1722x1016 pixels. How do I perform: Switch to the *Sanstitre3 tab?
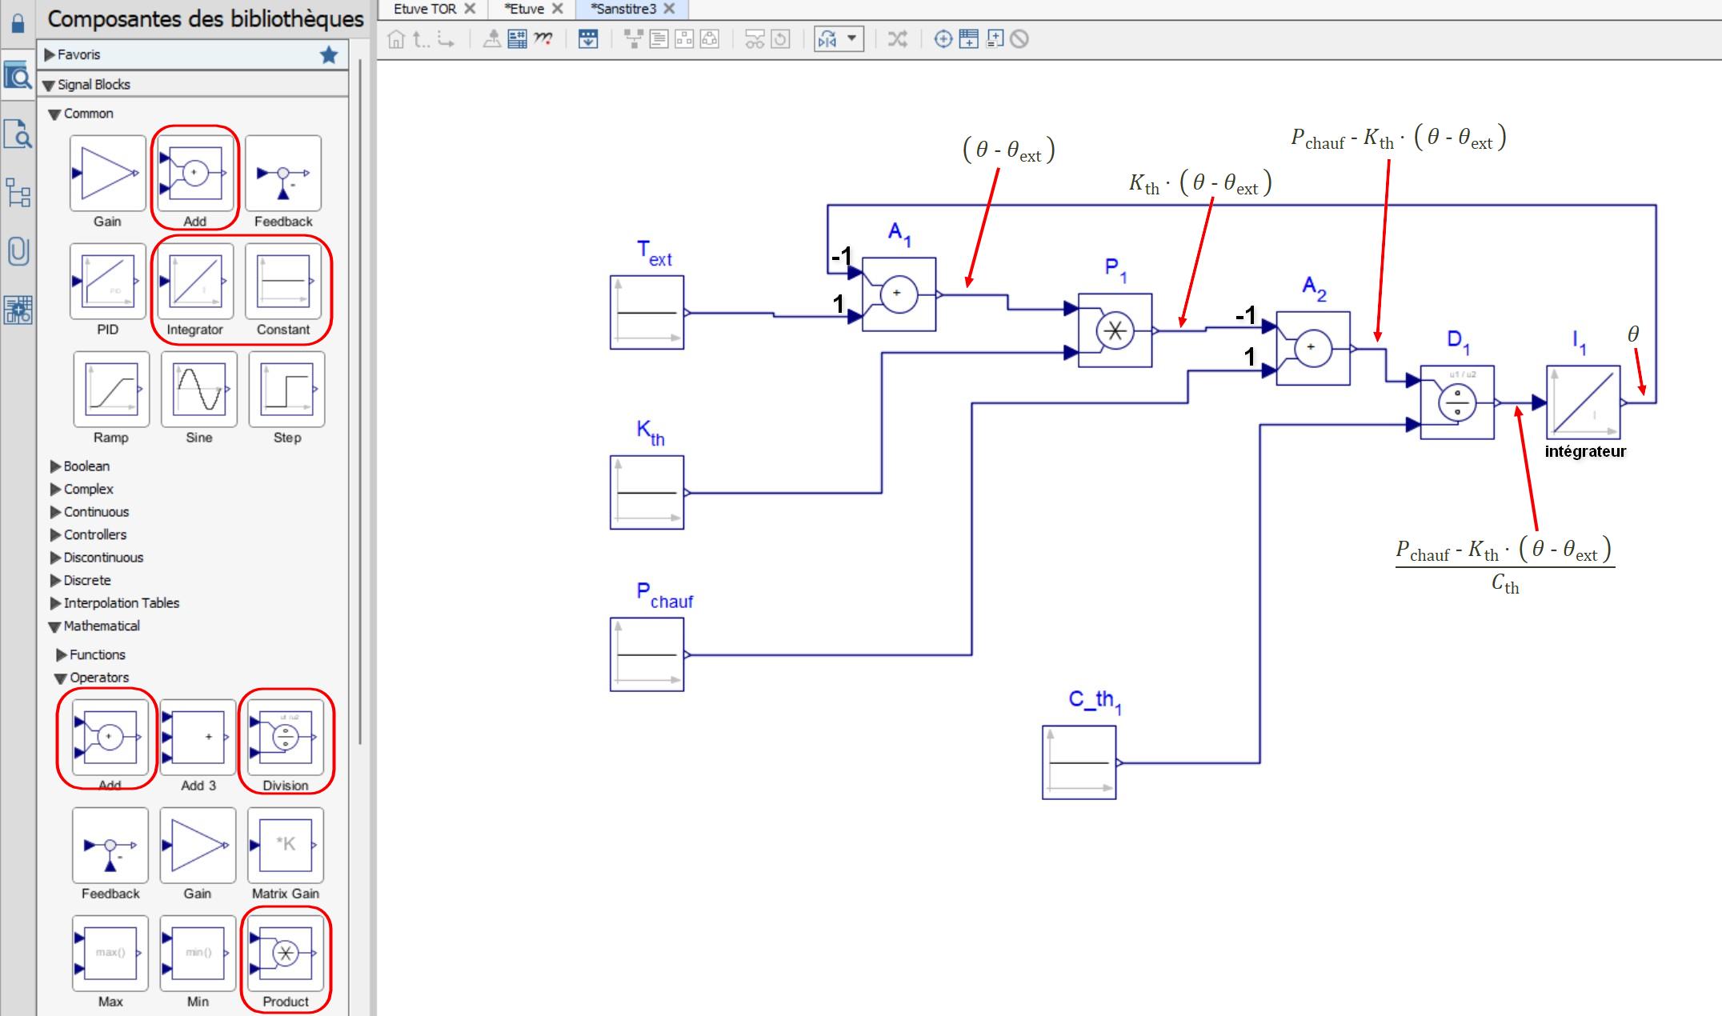[623, 9]
